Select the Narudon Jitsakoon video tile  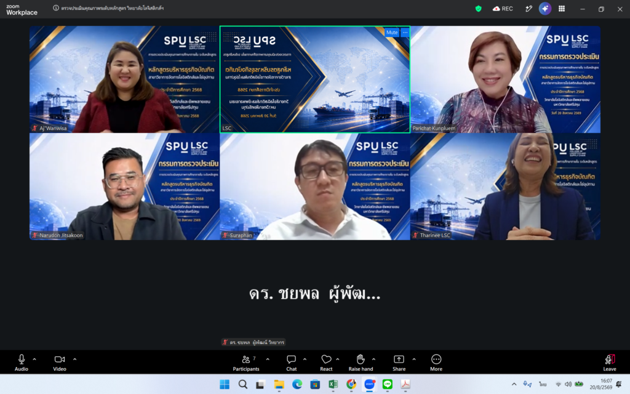pyautogui.click(x=124, y=187)
